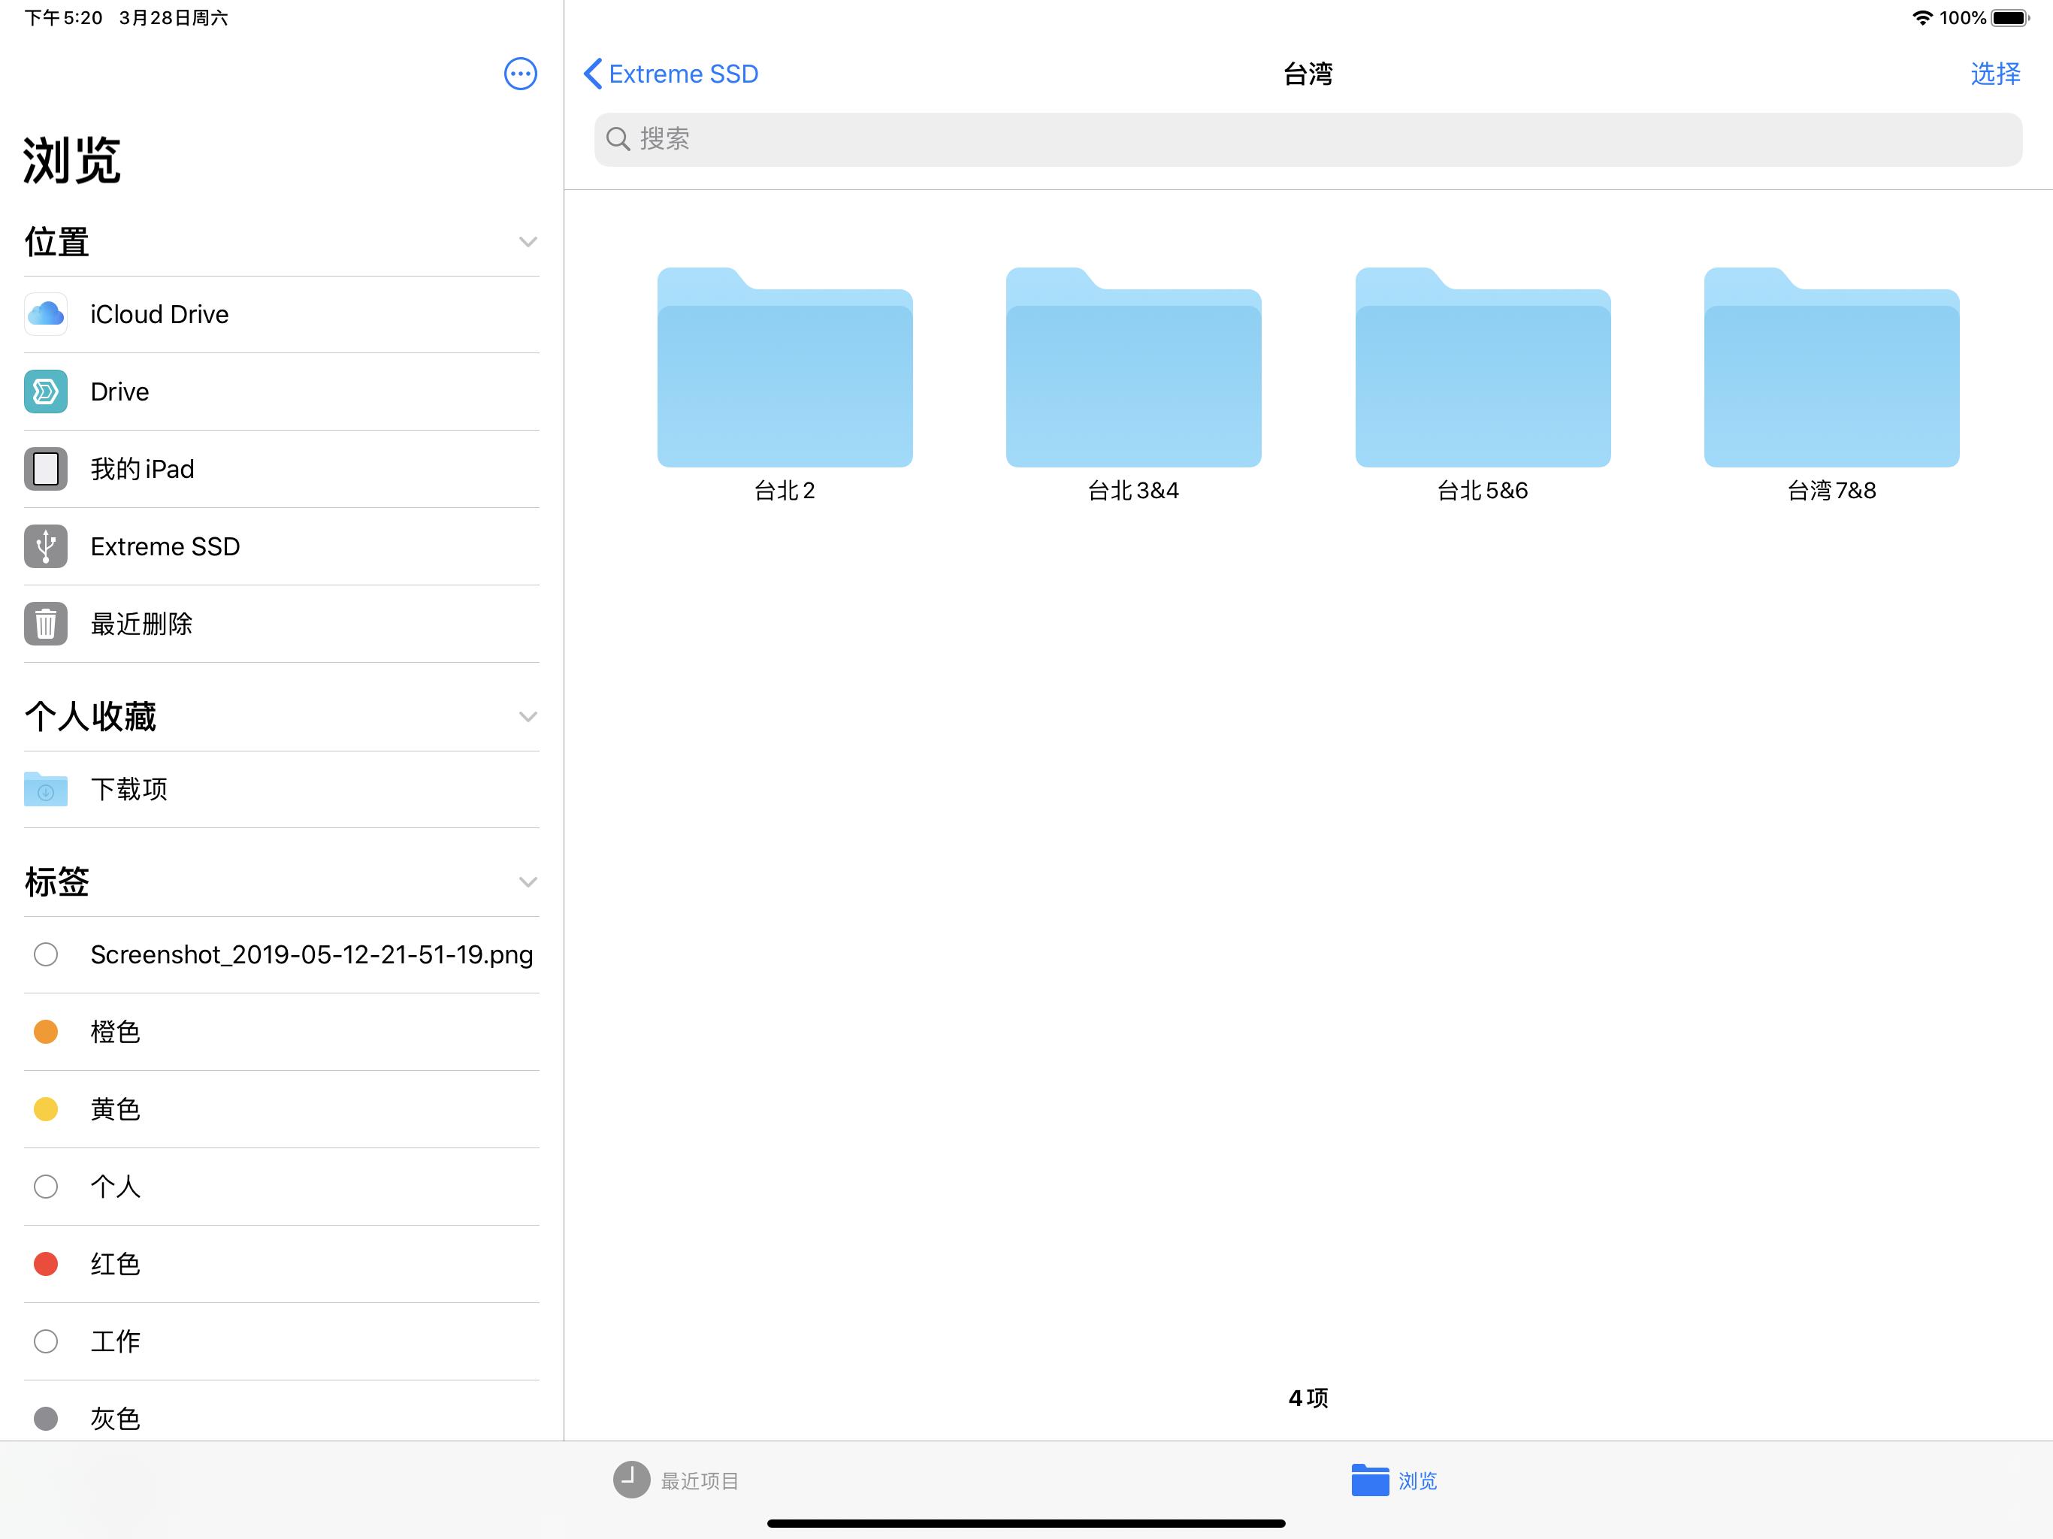2053x1539 pixels.
Task: Select the Extreme SSD drive icon
Action: point(46,547)
